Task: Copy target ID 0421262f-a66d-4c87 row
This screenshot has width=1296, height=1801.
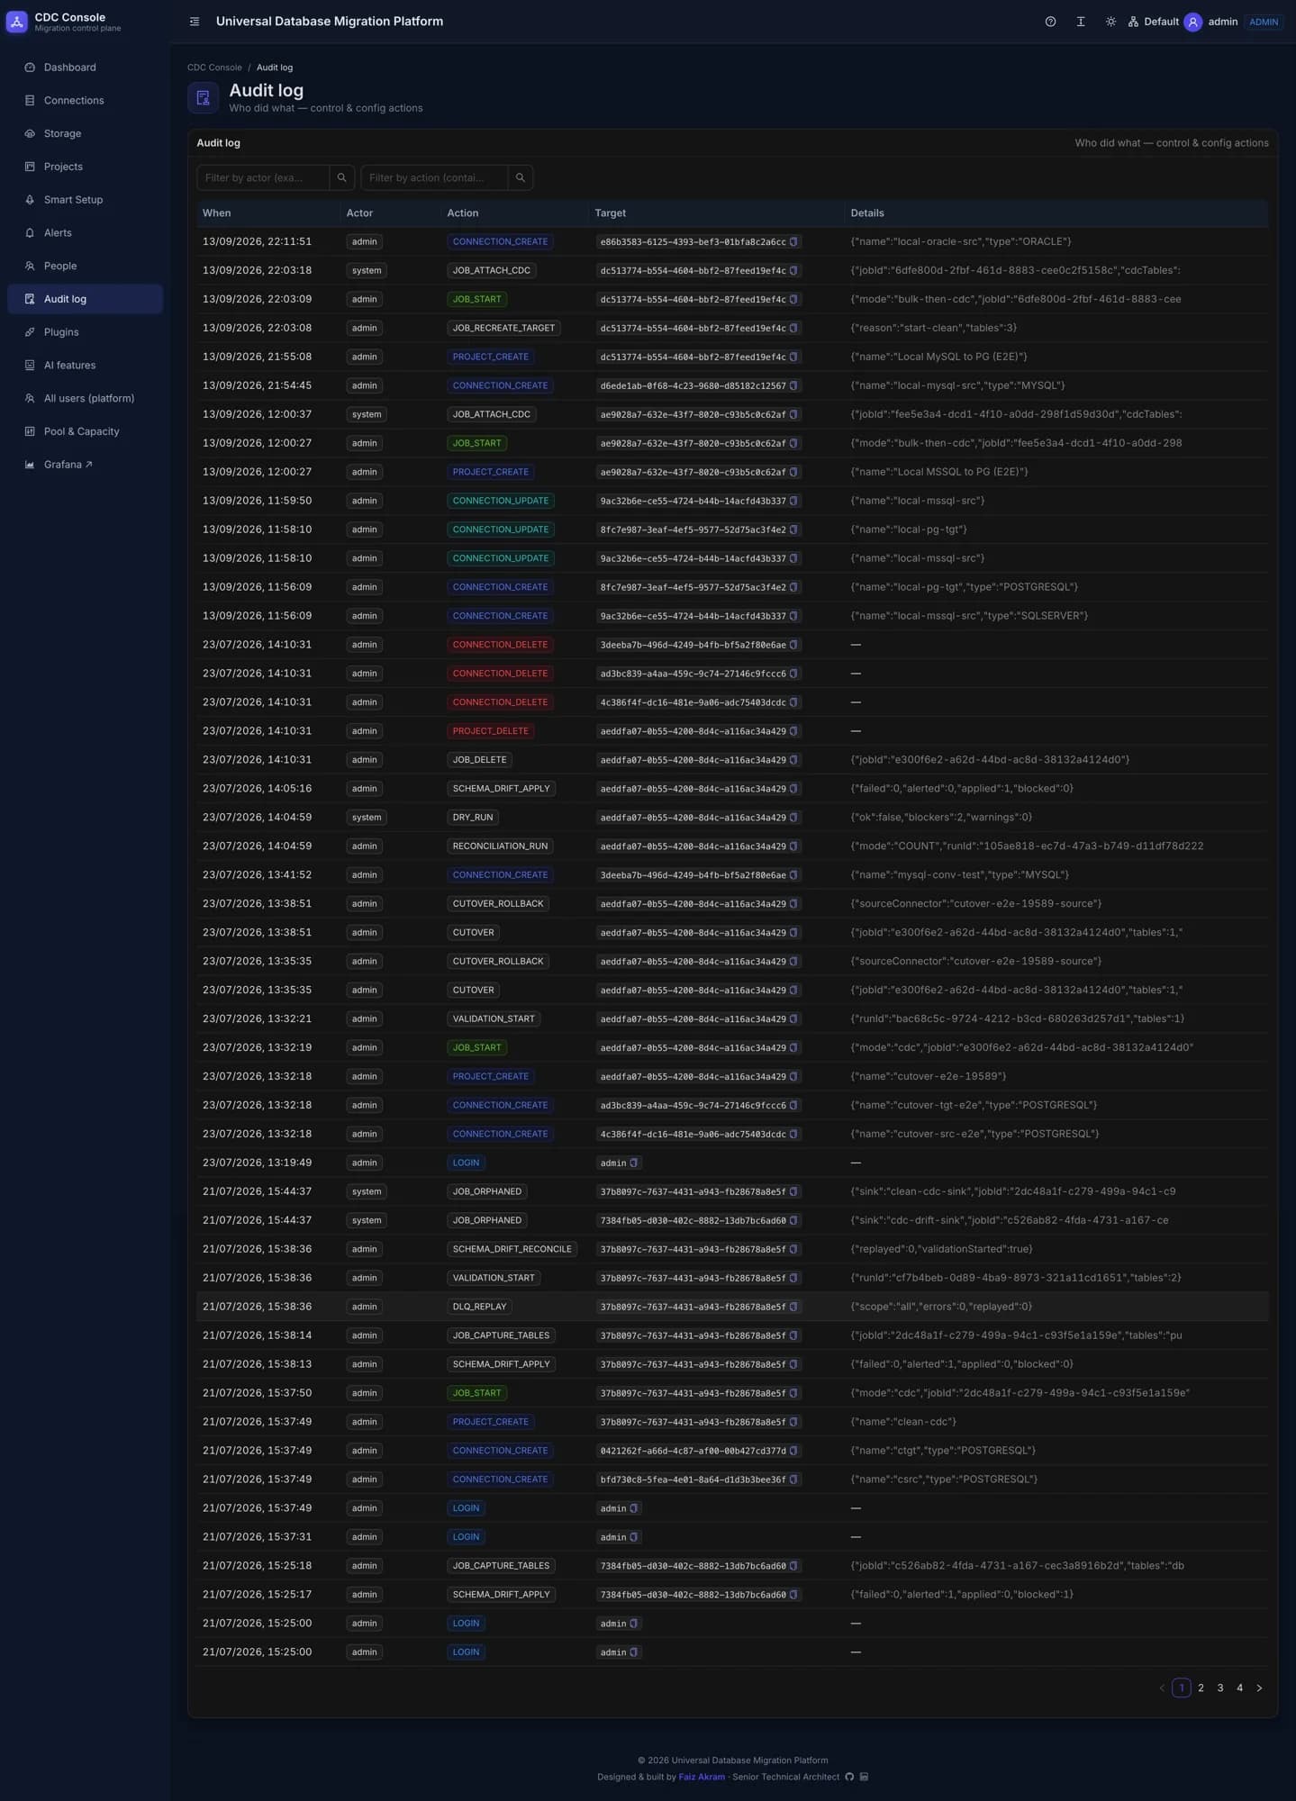Action: [x=793, y=1451]
